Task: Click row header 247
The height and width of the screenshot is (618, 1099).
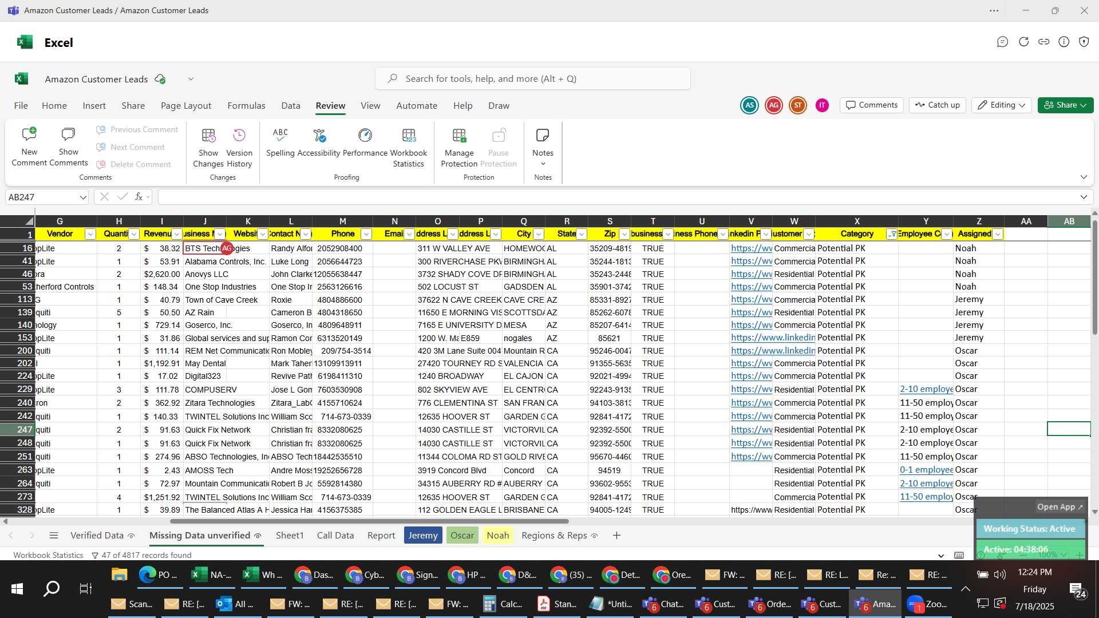Action: point(17,430)
